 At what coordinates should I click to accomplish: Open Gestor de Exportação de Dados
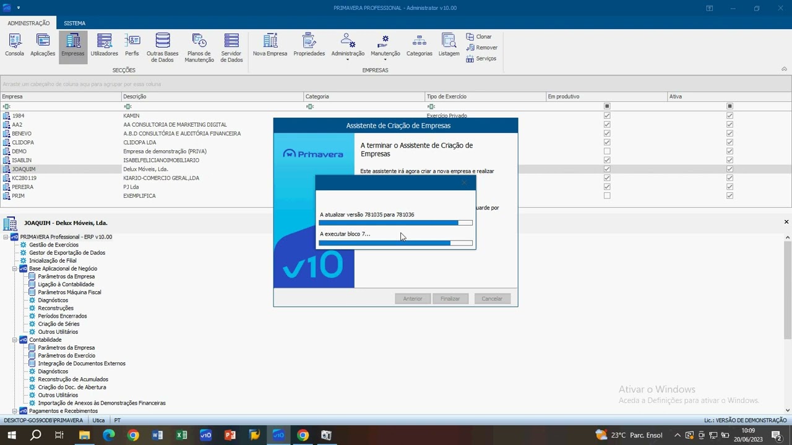(67, 253)
